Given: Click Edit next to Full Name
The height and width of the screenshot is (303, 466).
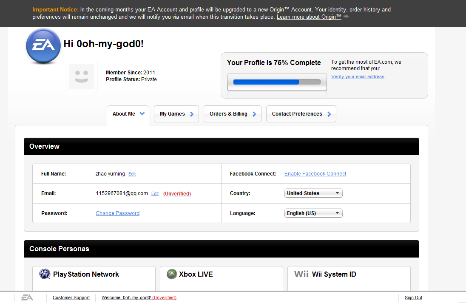Looking at the screenshot, I should pyautogui.click(x=132, y=174).
